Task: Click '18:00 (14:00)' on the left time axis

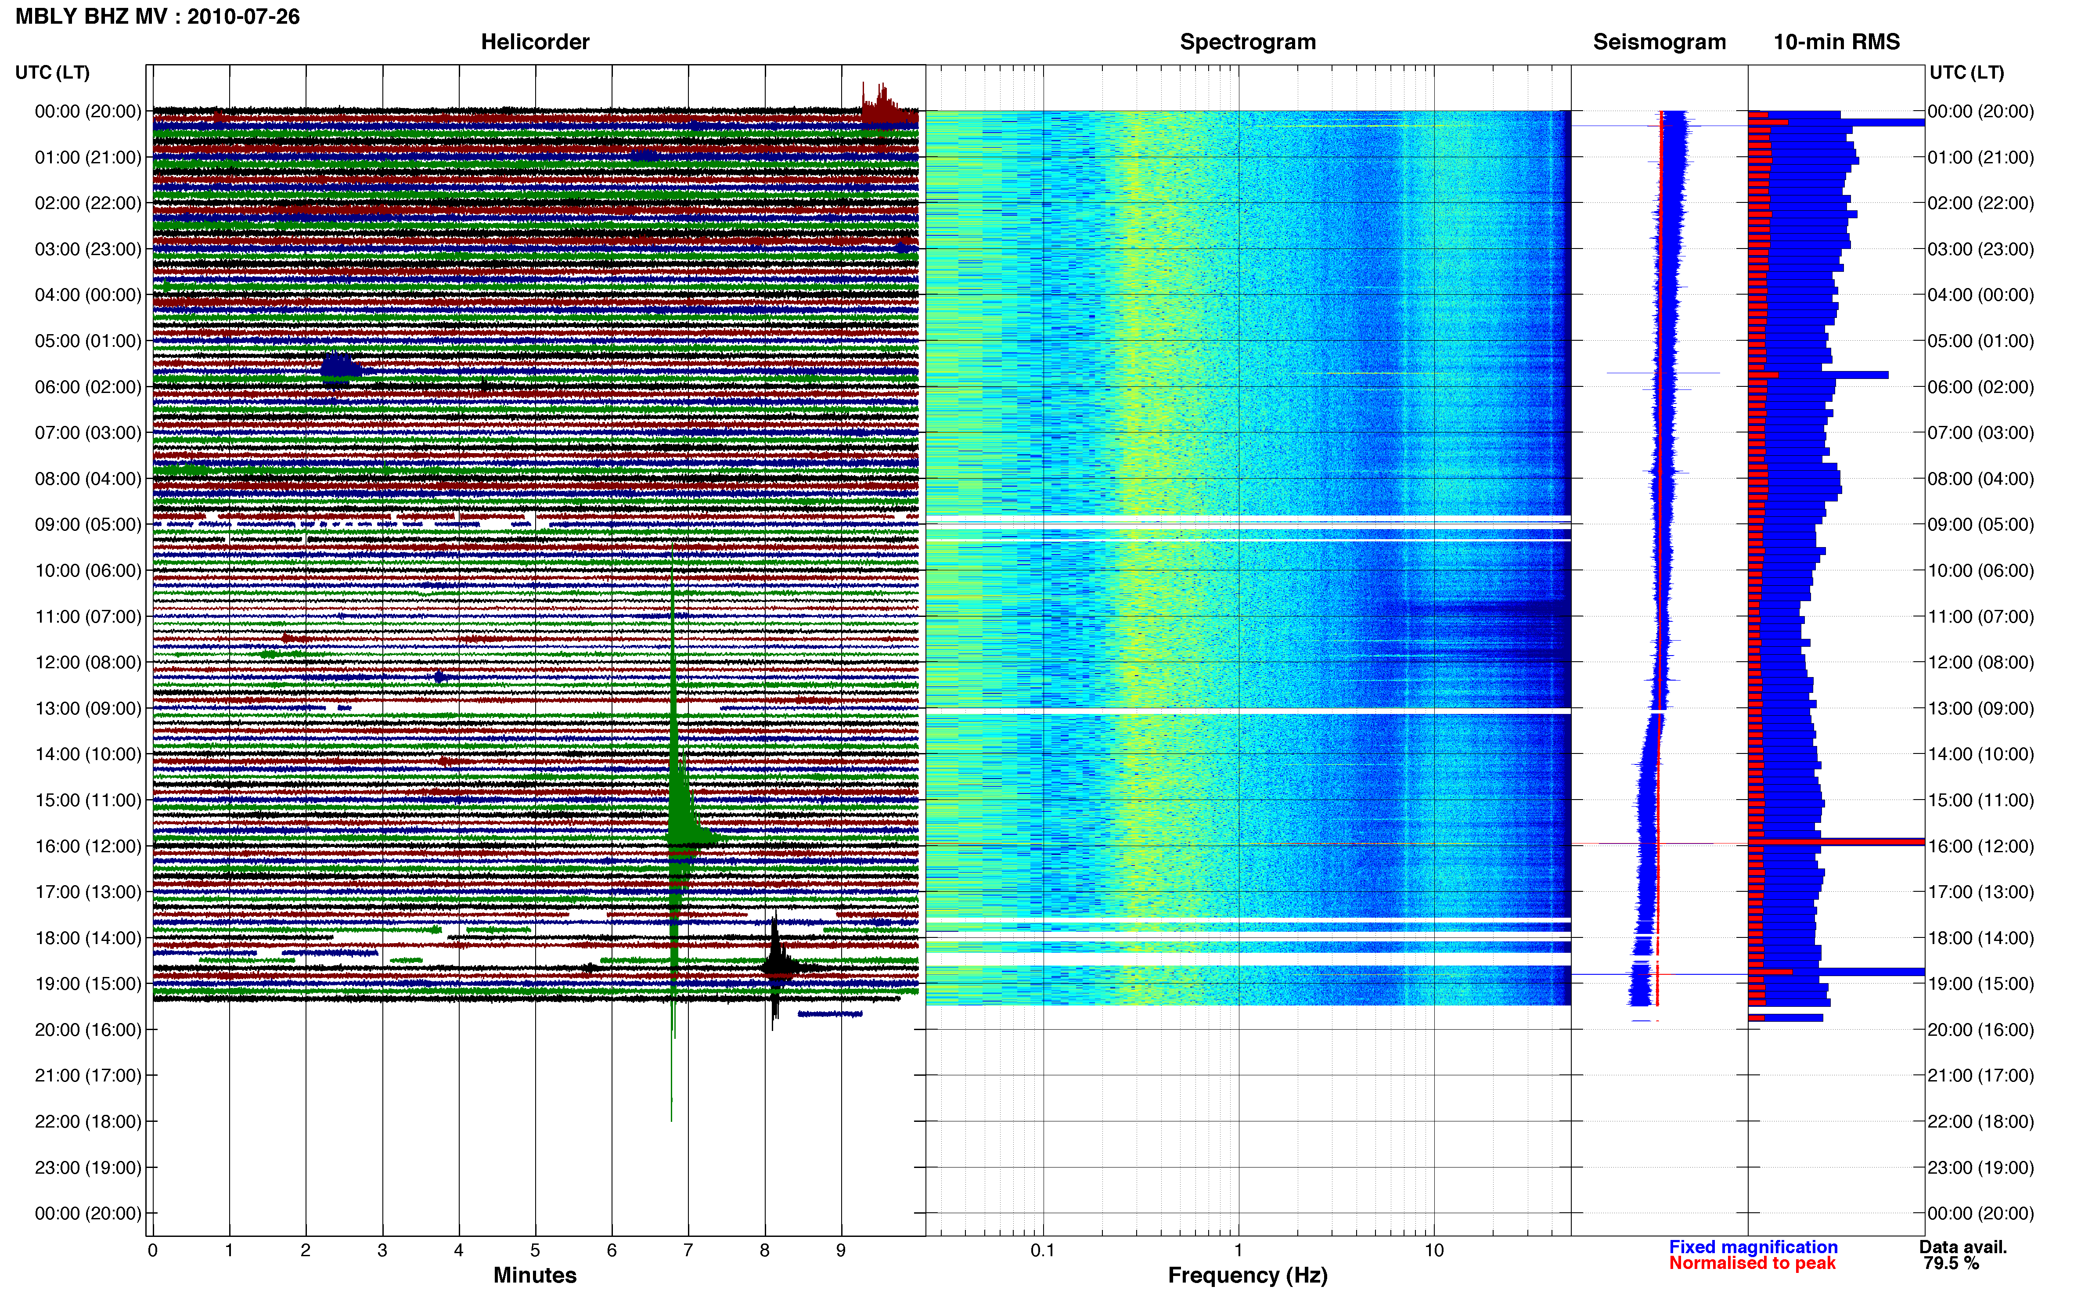Action: (x=88, y=938)
